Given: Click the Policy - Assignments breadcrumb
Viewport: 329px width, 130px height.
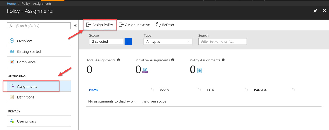Looking at the screenshot, I should pyautogui.click(x=36, y=4).
